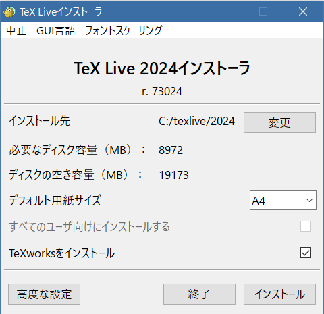
Task: Expand the デフォルト用紙サイズ A4 dropdown
Action: pyautogui.click(x=283, y=201)
